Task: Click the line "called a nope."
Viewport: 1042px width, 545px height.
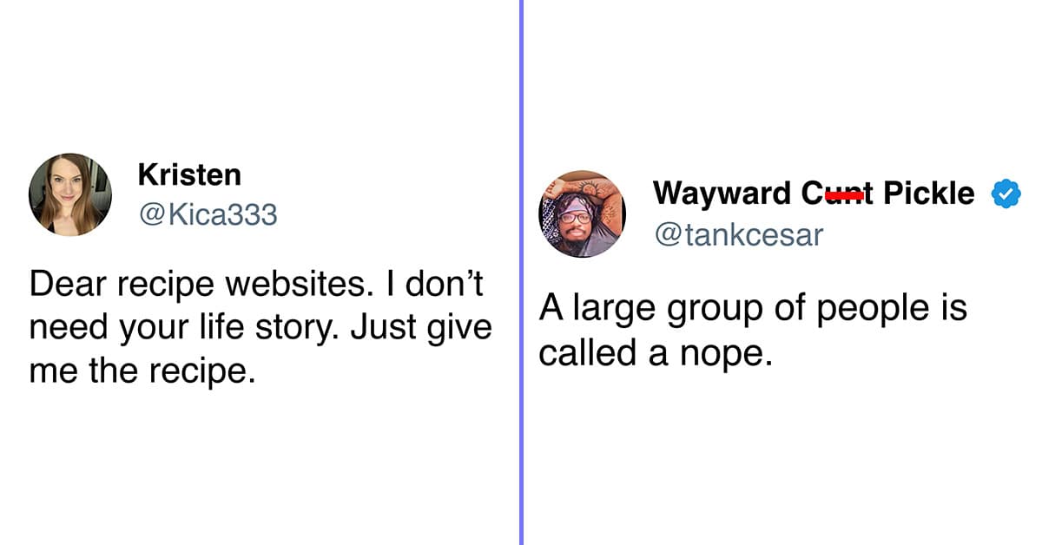Action: 656,352
